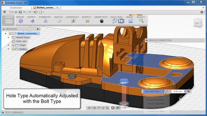Open the 8.00 mm size dropdown arrow
207x116 pixels.
tap(185, 91)
